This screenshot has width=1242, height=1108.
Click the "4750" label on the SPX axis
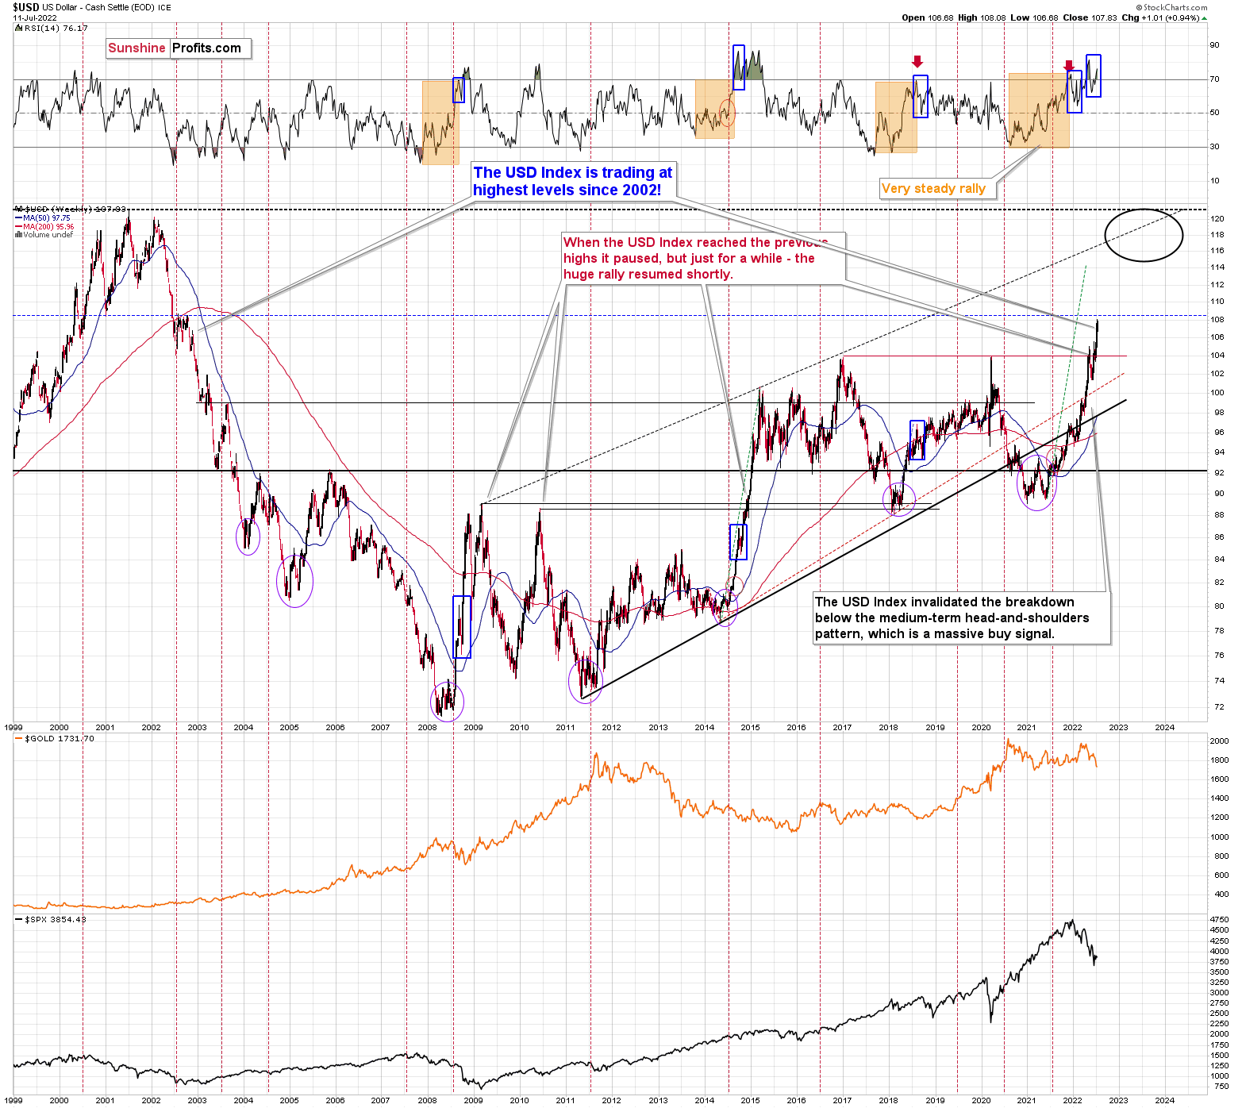coord(1219,920)
